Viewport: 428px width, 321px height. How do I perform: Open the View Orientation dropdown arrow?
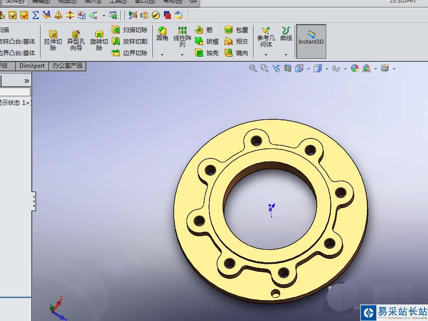point(308,69)
